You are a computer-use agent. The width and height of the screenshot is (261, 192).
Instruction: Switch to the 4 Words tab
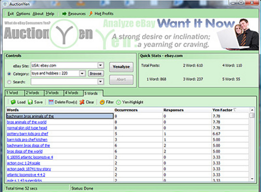pos(73,93)
